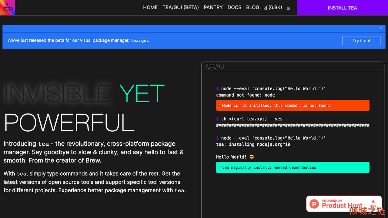
Task: Click the "Hello World! 😎" output line
Action: (235, 157)
